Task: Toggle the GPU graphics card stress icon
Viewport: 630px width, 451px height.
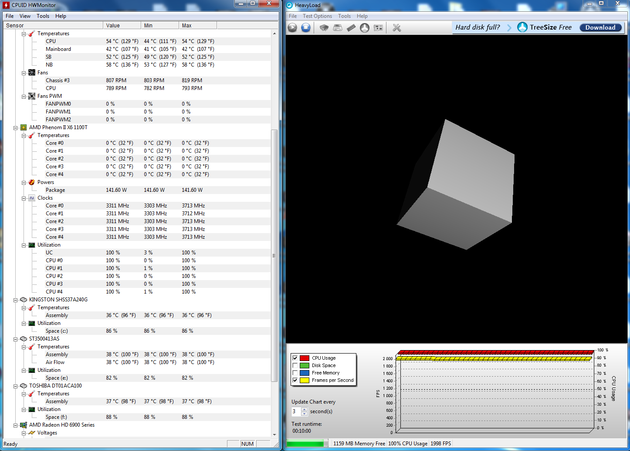Action: (x=378, y=28)
